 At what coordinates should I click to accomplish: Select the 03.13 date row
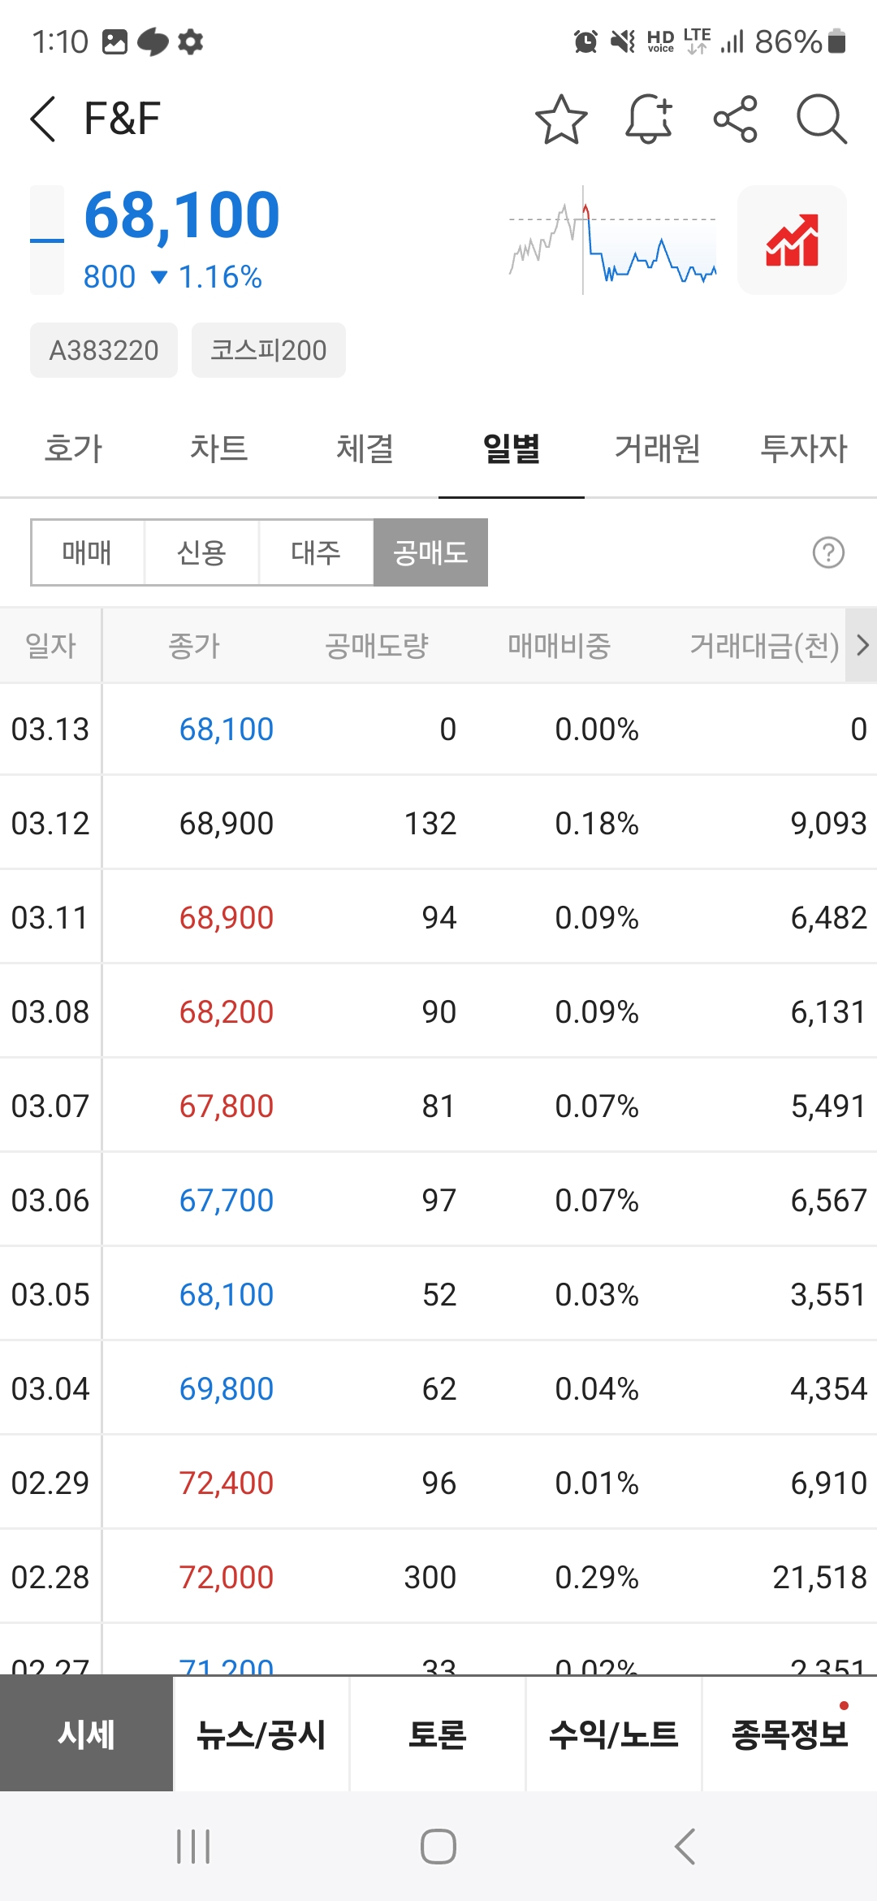(438, 729)
